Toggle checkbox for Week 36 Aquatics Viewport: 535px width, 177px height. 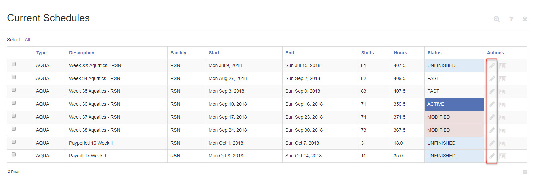tap(14, 103)
